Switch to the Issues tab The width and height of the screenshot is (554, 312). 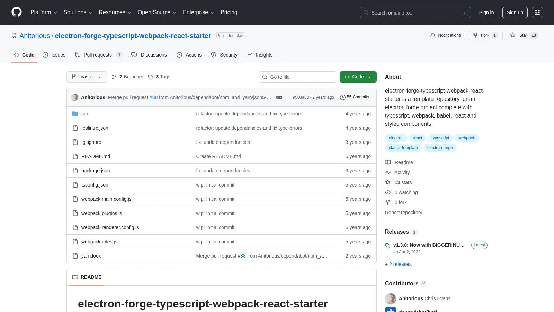(54, 55)
